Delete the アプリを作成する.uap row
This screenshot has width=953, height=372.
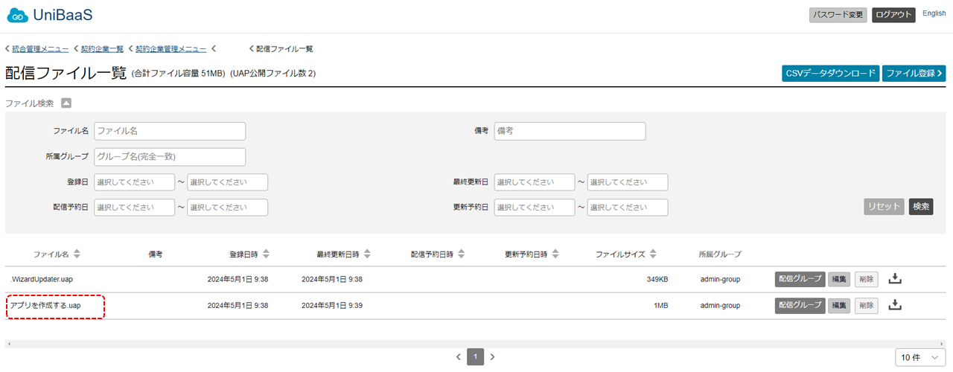click(866, 306)
